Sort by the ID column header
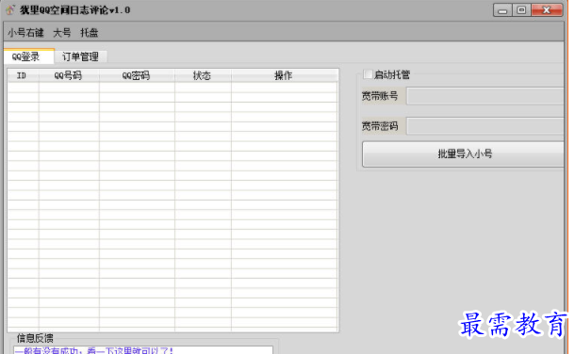Viewport: 575px width, 354px height. (23, 75)
